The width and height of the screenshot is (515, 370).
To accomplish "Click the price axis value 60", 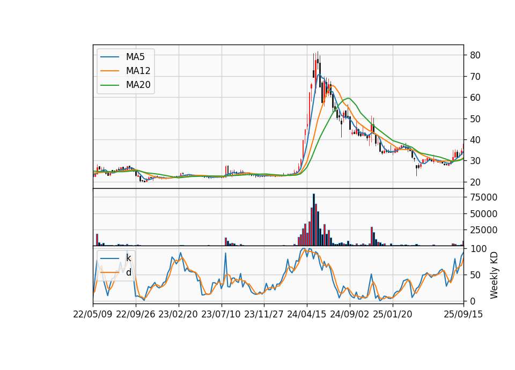I will point(475,98).
